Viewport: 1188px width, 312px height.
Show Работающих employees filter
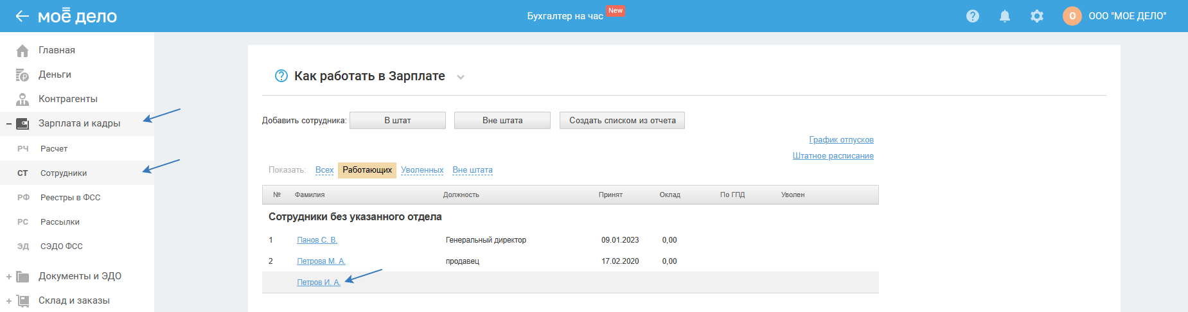(x=367, y=170)
